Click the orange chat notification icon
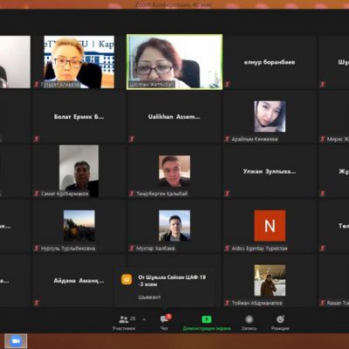Viewport: 349px width, 349px height. click(x=127, y=279)
